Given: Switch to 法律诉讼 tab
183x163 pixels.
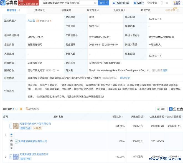Looking at the screenshot, I should (x=40, y=10).
